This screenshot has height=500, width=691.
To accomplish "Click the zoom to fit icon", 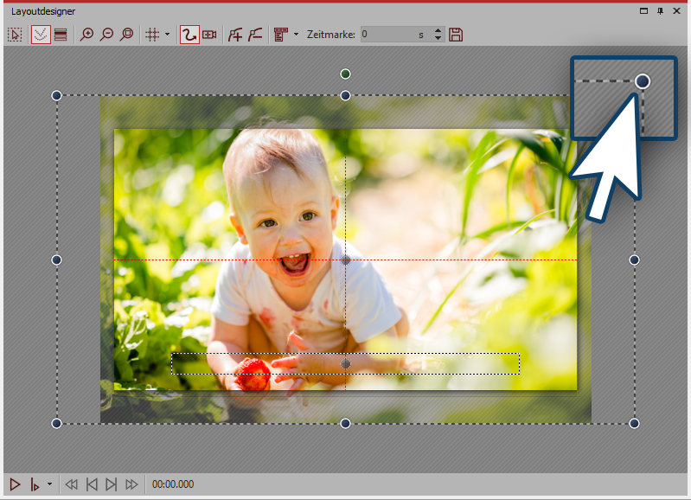I will point(126,35).
